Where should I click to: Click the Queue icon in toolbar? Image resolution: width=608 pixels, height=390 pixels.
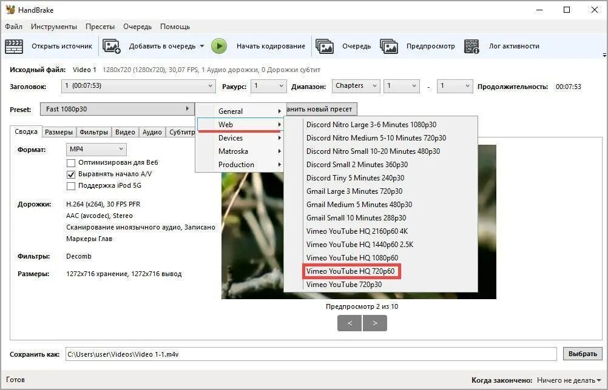[x=325, y=46]
